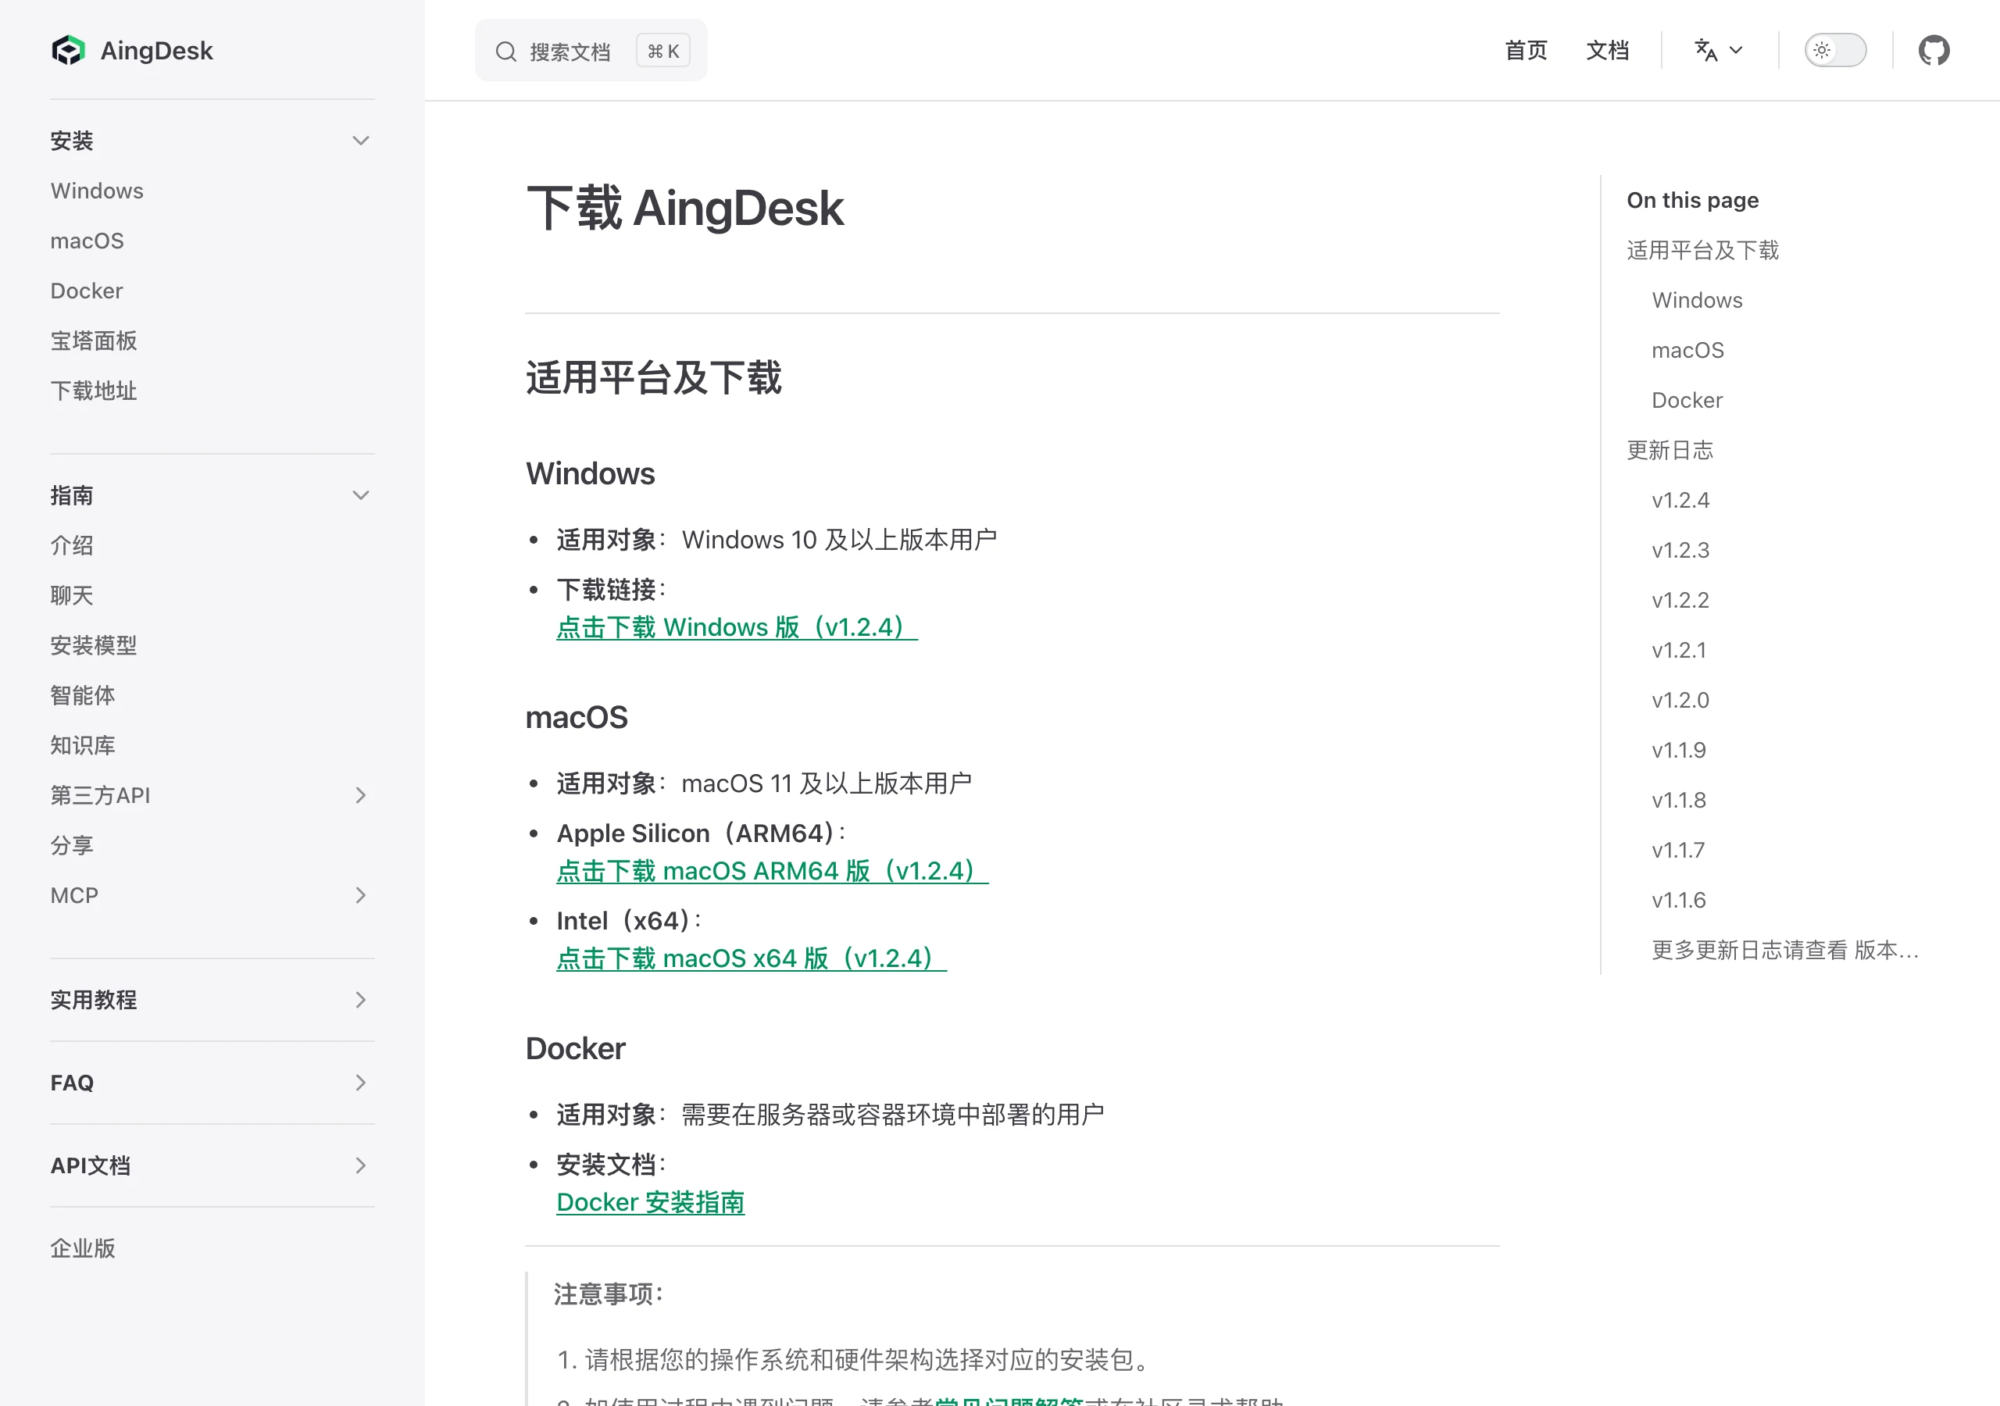Image resolution: width=2000 pixels, height=1406 pixels.
Task: Click the AingDesk logo icon
Action: click(68, 51)
